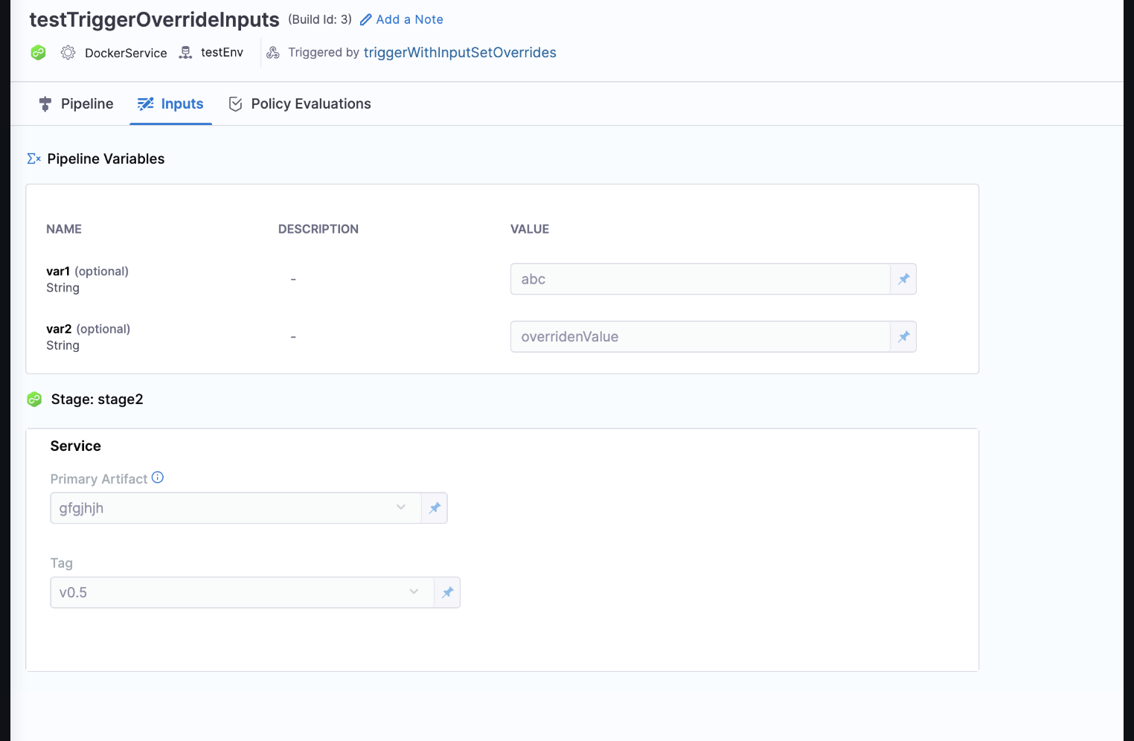The image size is (1134, 741).
Task: Click the green status icon near DockerService
Action: coord(38,53)
